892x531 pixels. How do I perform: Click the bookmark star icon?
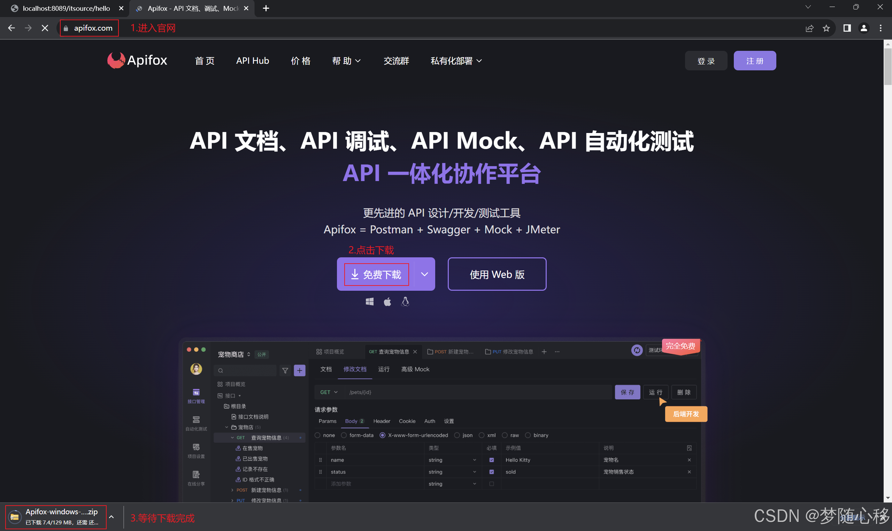pyautogui.click(x=826, y=28)
